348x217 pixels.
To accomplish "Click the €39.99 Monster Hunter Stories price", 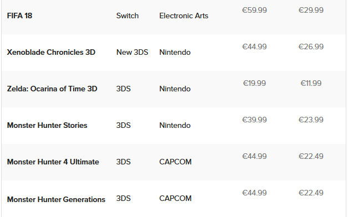I will point(254,120).
